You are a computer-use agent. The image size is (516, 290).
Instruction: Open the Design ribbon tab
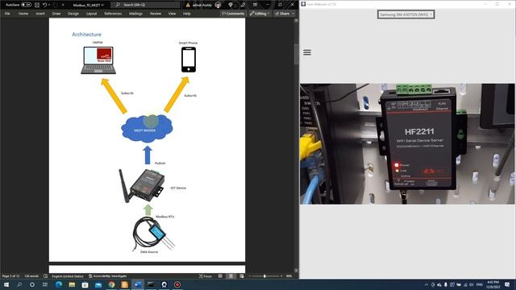pyautogui.click(x=73, y=14)
